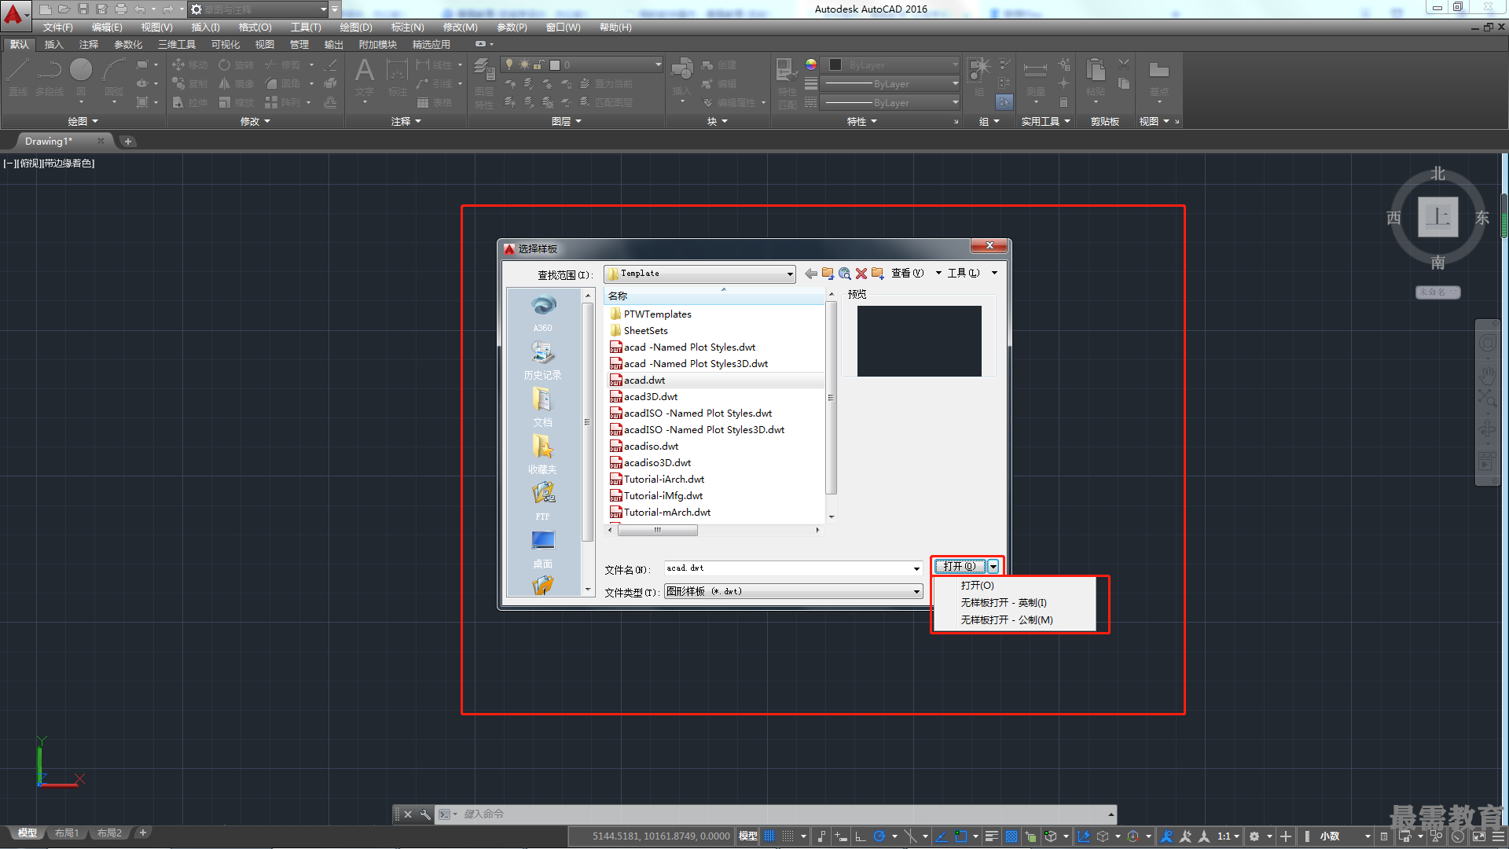Go back using the dialog back arrow
The image size is (1509, 849).
click(810, 274)
